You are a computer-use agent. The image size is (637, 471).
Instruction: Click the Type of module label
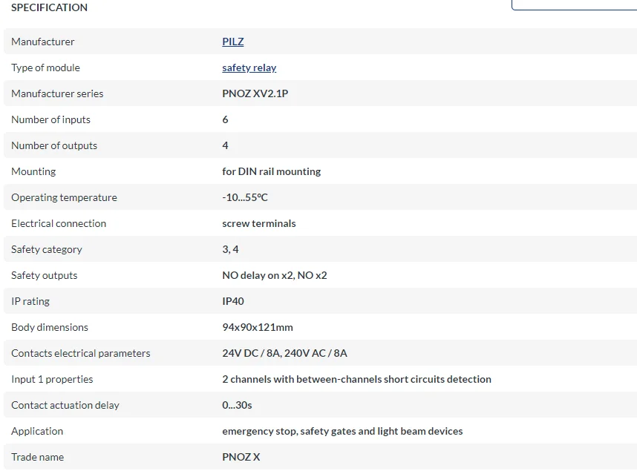(x=45, y=67)
